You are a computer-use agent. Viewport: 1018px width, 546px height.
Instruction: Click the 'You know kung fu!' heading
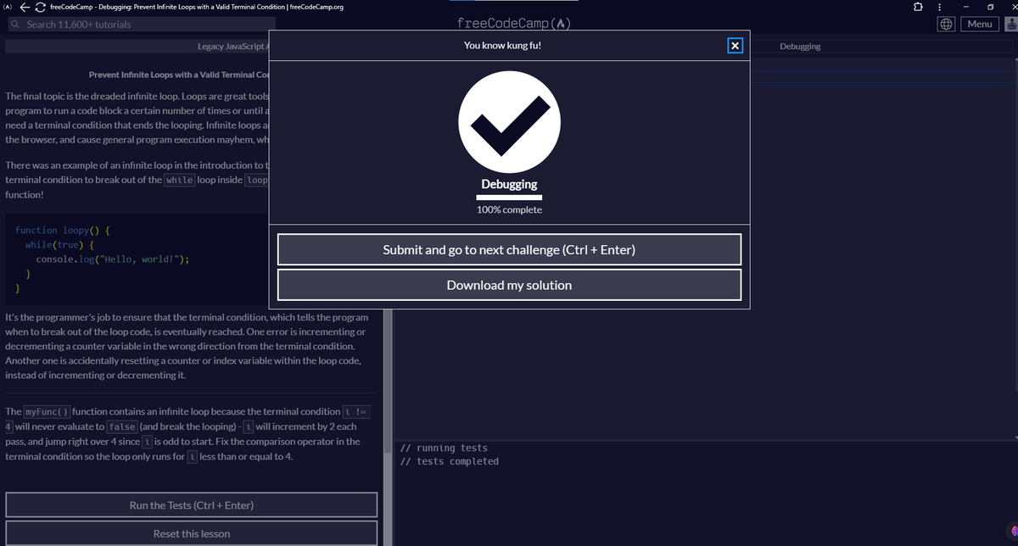coord(503,46)
